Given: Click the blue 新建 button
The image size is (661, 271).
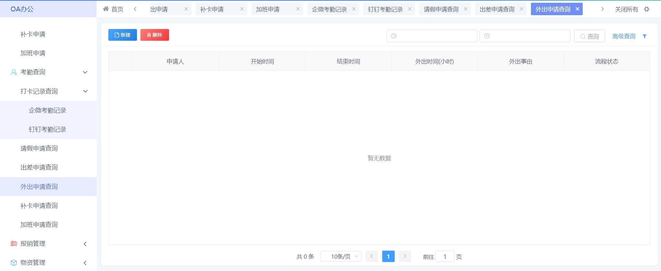Looking at the screenshot, I should coord(122,35).
